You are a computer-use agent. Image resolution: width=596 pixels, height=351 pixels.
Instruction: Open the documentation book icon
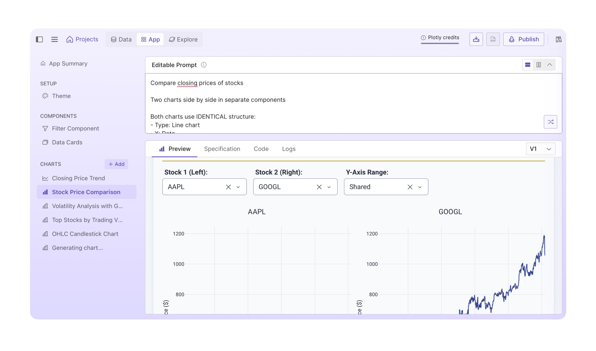tap(558, 39)
